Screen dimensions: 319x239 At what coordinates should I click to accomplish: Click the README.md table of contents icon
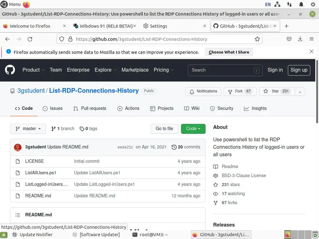(18, 215)
